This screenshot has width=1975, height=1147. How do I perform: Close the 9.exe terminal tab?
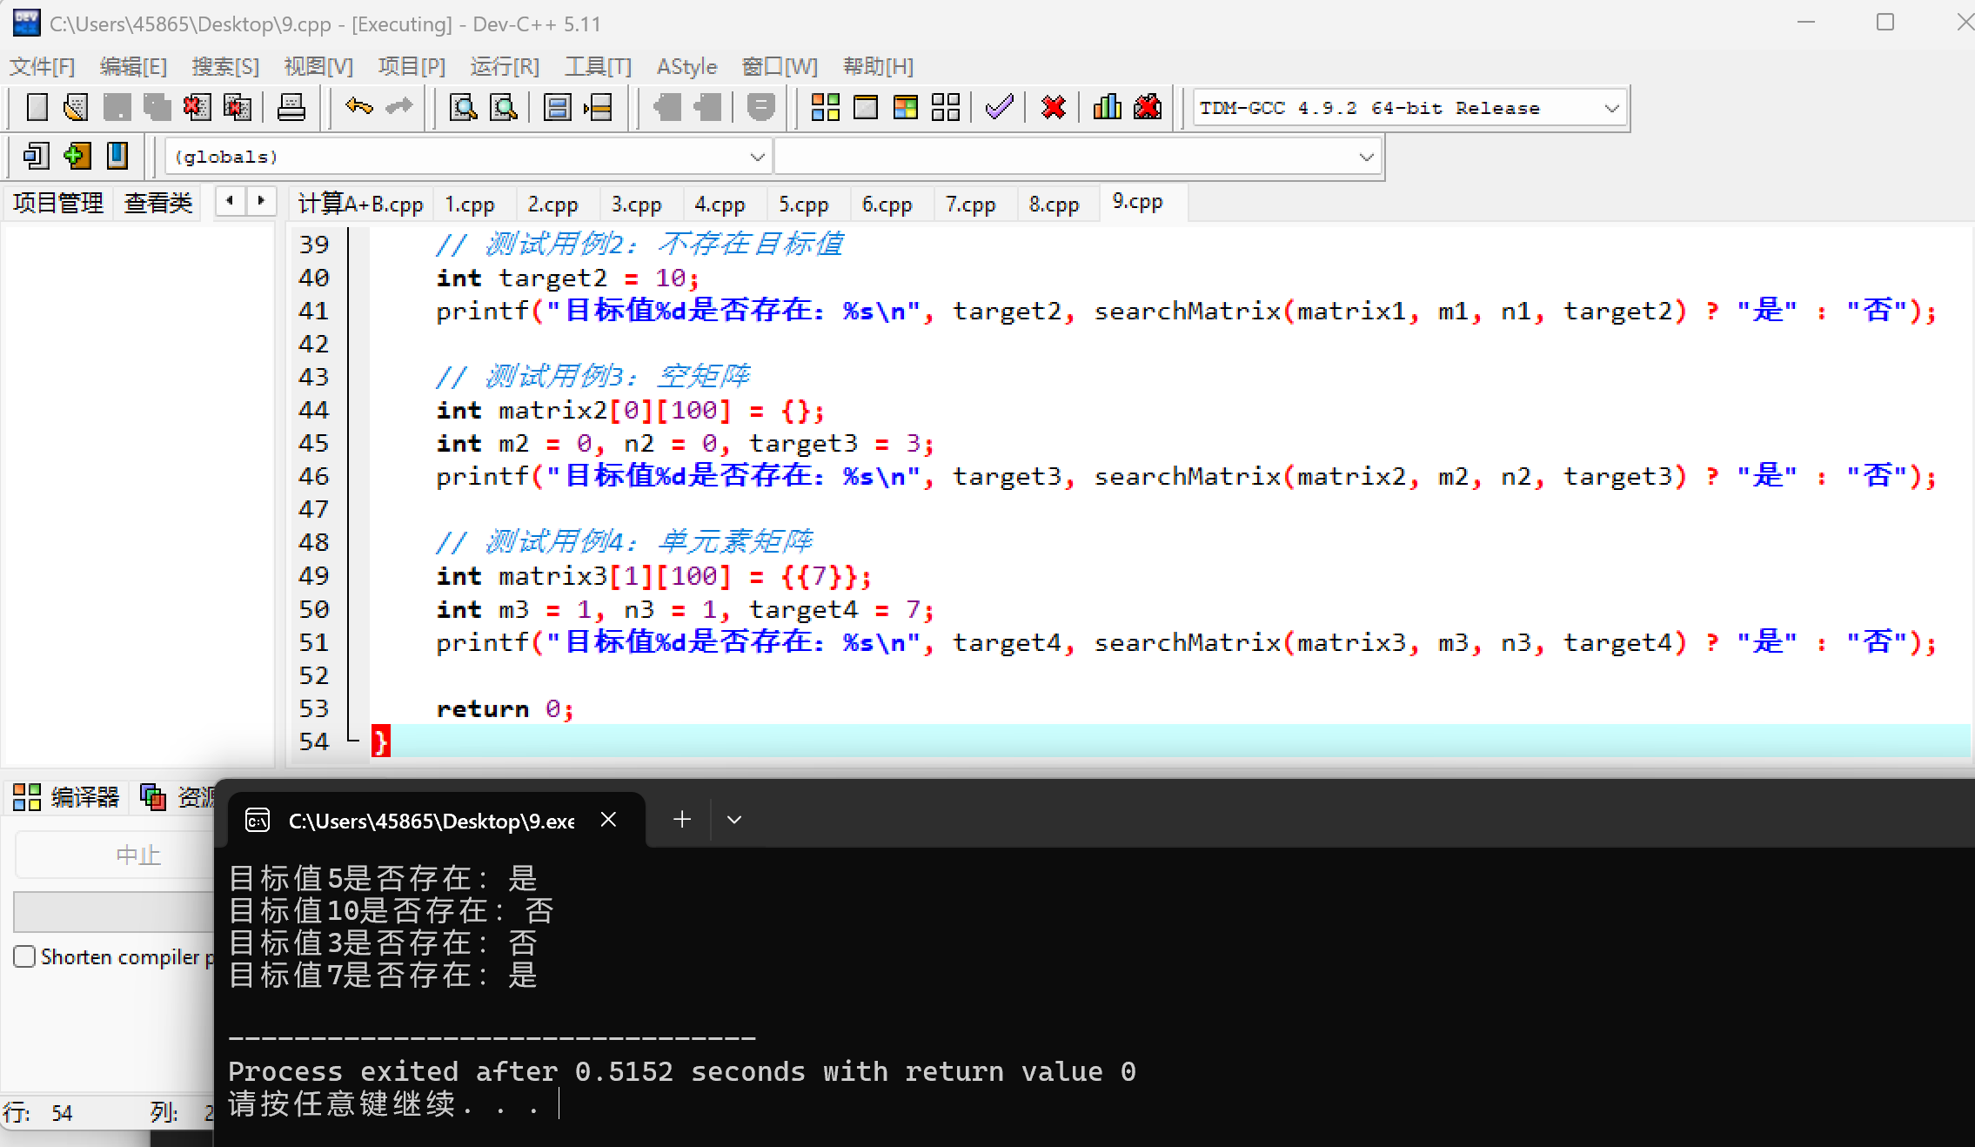pyautogui.click(x=608, y=820)
